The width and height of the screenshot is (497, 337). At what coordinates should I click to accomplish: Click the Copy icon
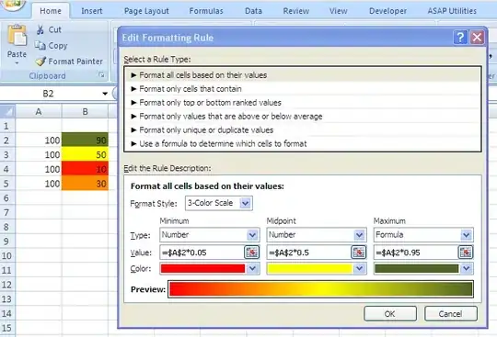(40, 46)
